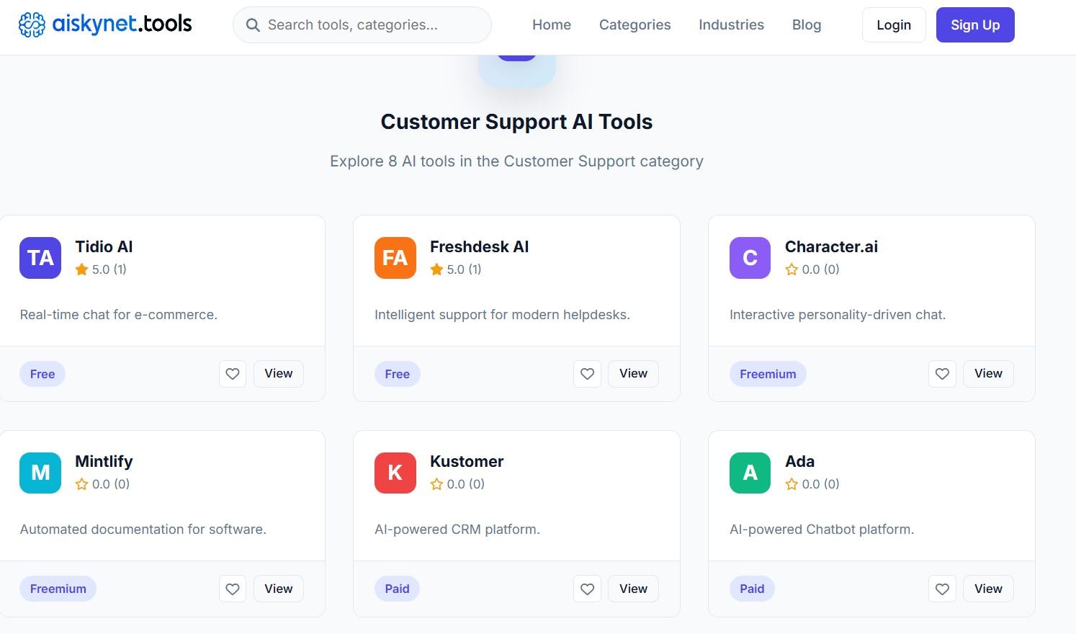
Task: Favorite the Tidio AI tool
Action: [232, 374]
